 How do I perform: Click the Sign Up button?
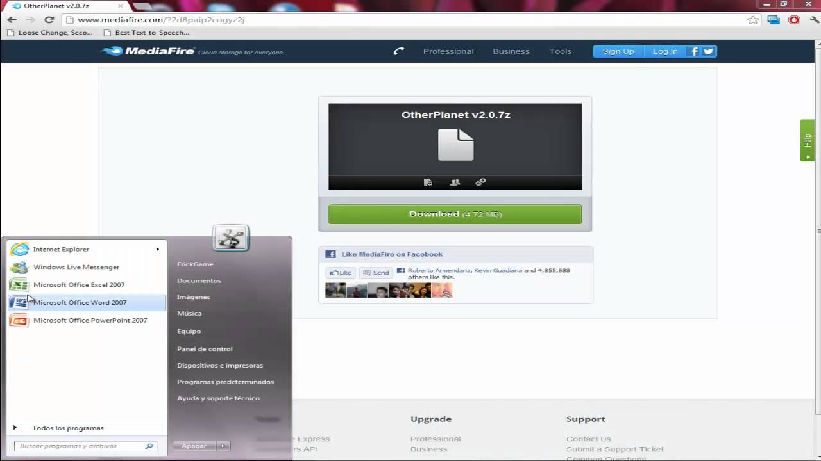pos(618,51)
